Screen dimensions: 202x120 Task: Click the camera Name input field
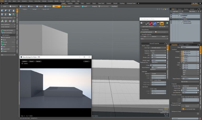190,47
